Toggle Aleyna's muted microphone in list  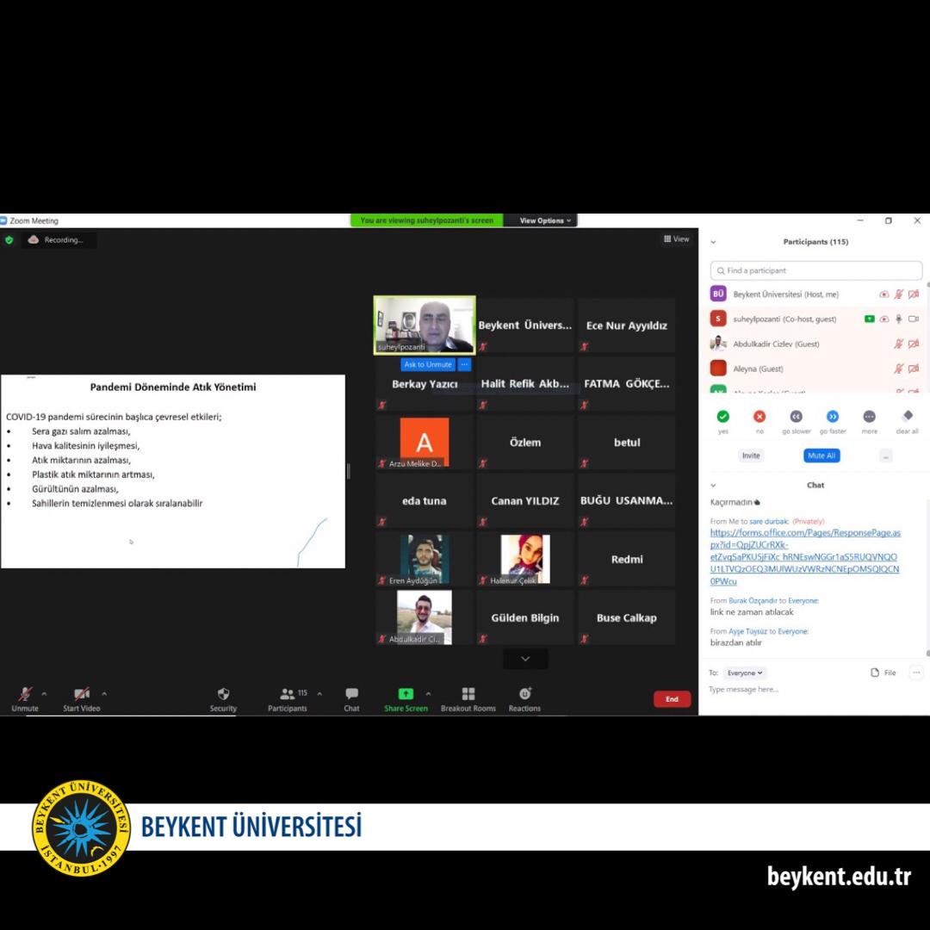tap(899, 369)
